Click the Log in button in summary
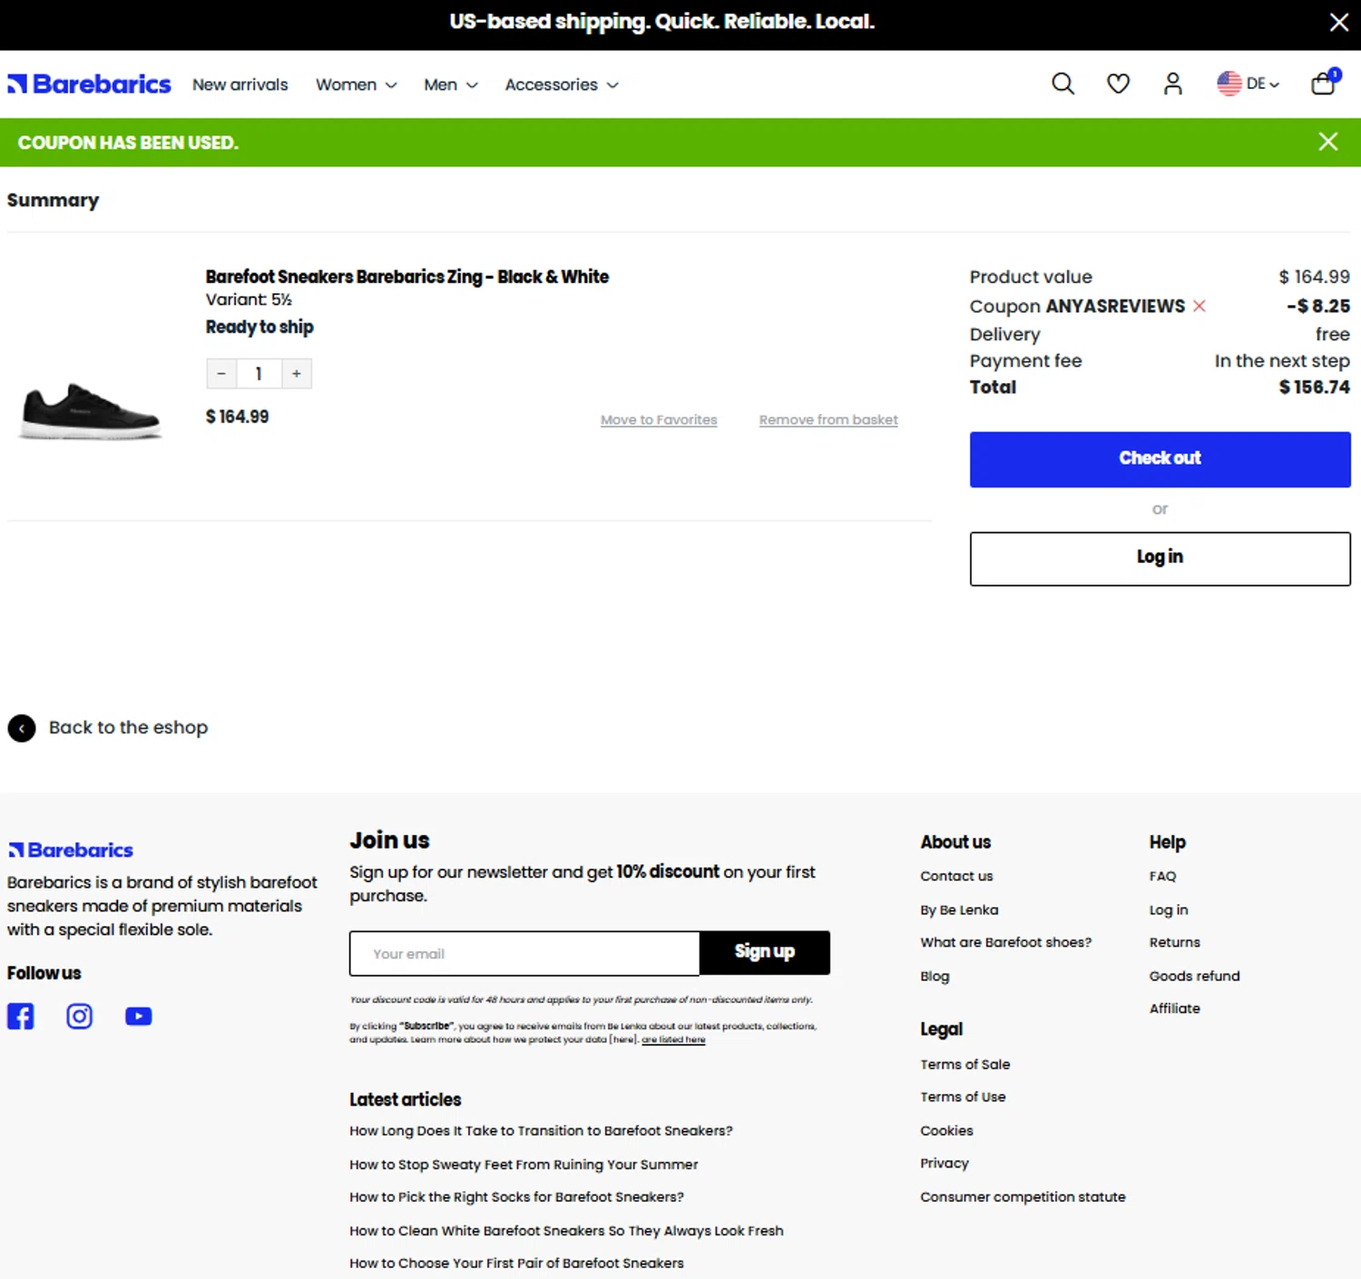 pos(1160,558)
